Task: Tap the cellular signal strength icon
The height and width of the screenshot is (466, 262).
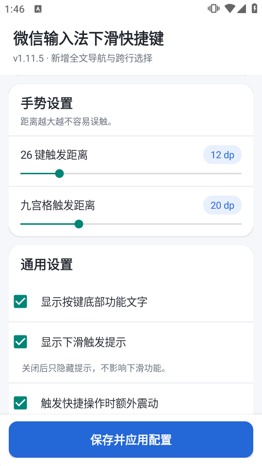Action: (x=242, y=9)
